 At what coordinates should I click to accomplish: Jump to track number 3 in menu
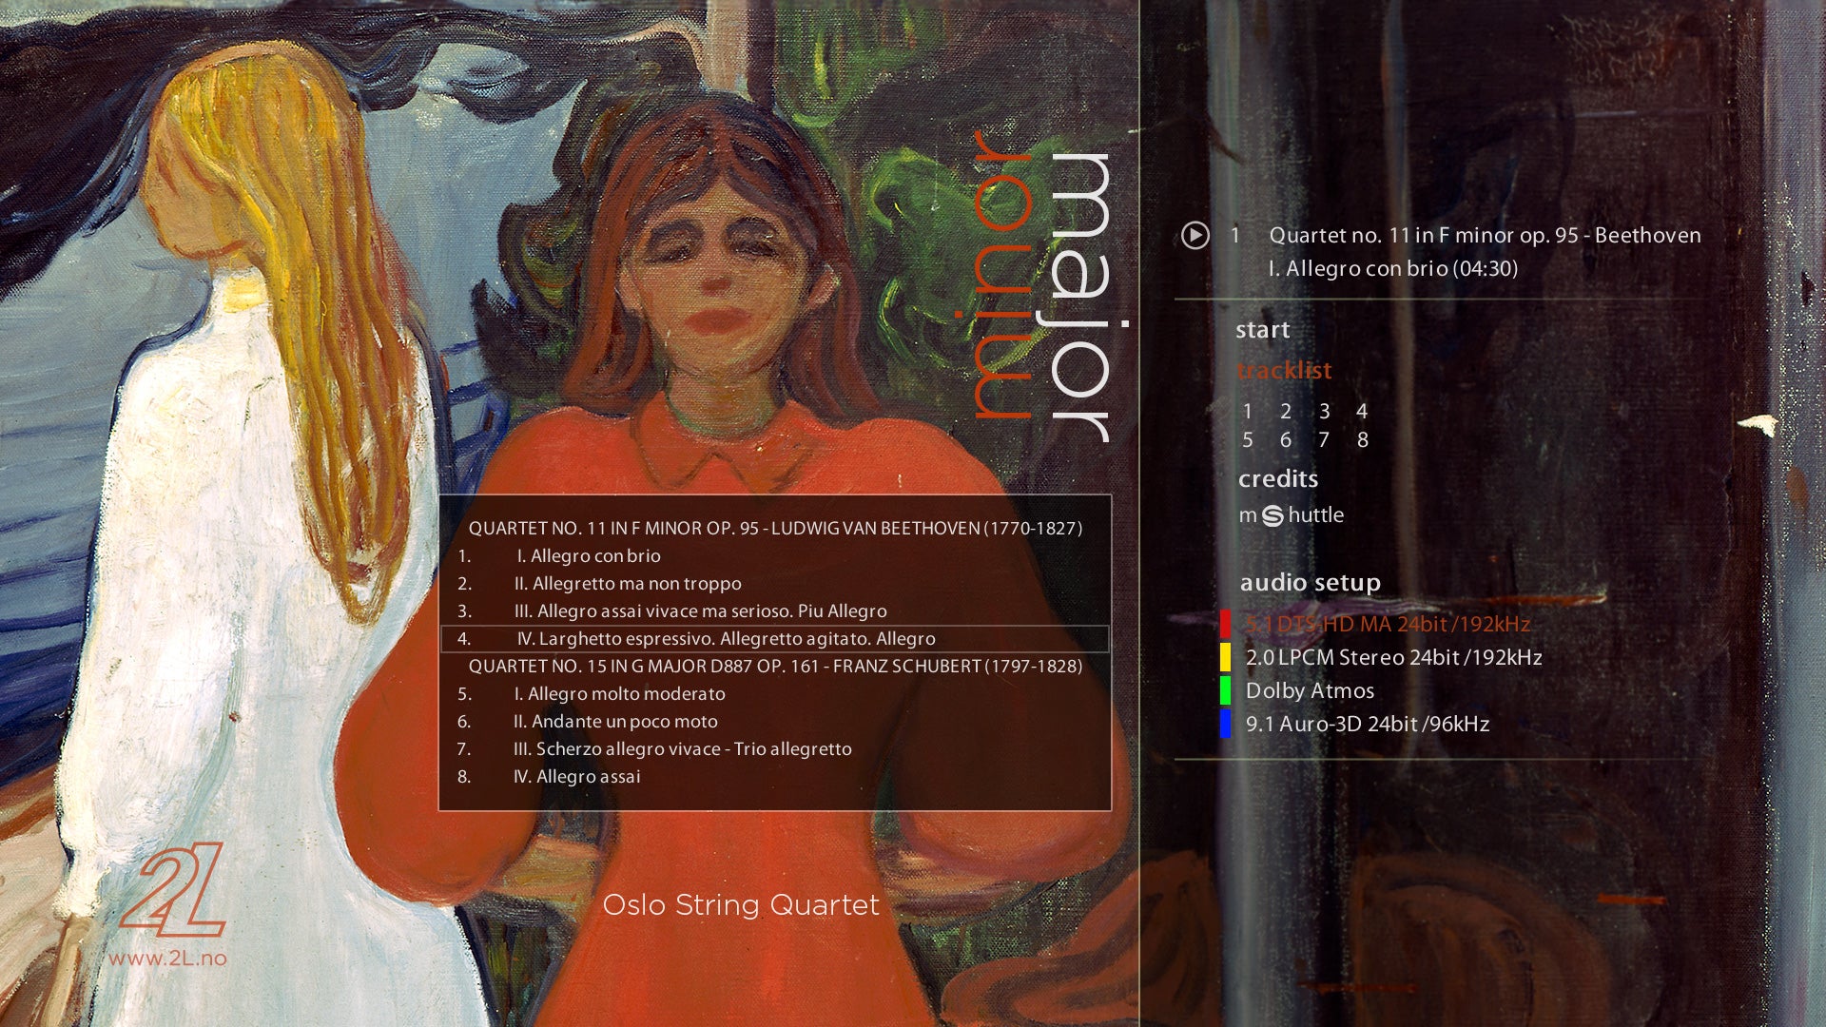(x=1324, y=411)
